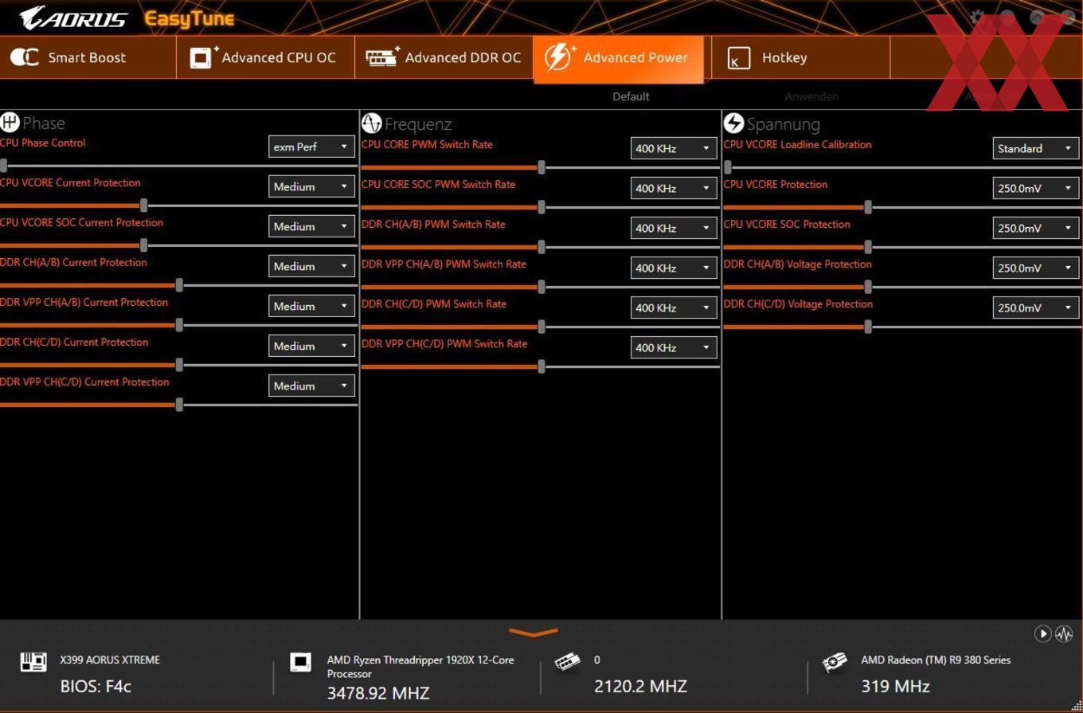Click the Phase section gear-shift icon
The image size is (1083, 713).
click(10, 123)
